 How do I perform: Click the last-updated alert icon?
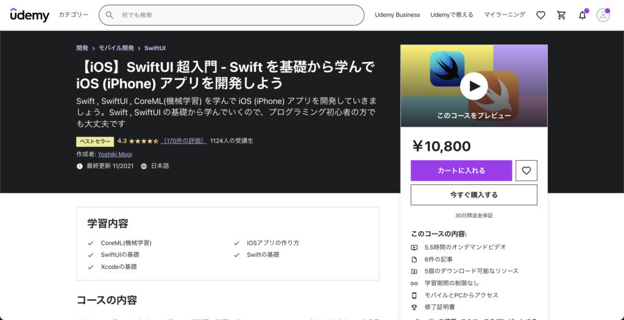pyautogui.click(x=80, y=166)
